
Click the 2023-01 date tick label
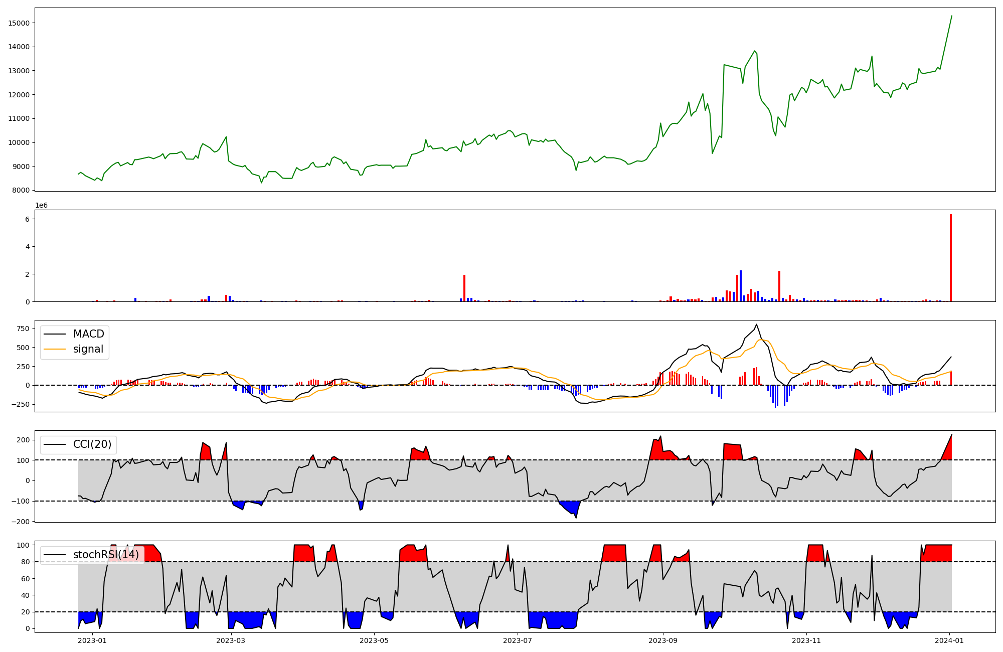click(92, 640)
